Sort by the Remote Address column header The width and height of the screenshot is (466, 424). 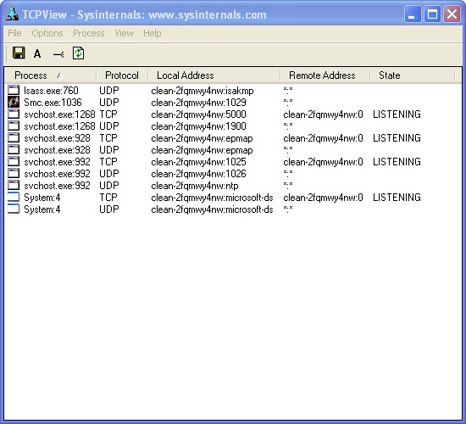pos(325,75)
